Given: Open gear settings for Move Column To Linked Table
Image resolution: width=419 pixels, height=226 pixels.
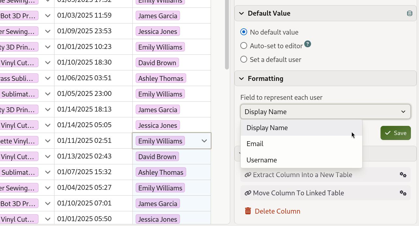Looking at the screenshot, I should pyautogui.click(x=403, y=193).
